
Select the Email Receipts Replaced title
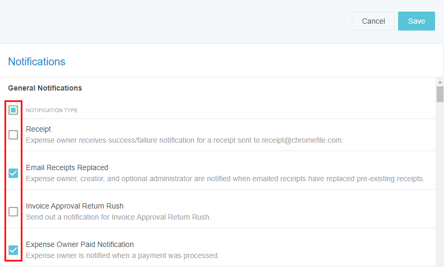(x=67, y=167)
